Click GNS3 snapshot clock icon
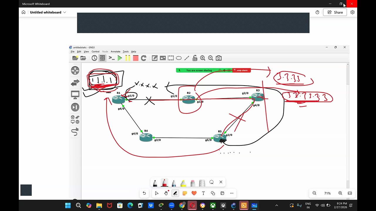This screenshot has height=211, width=376. point(94,58)
